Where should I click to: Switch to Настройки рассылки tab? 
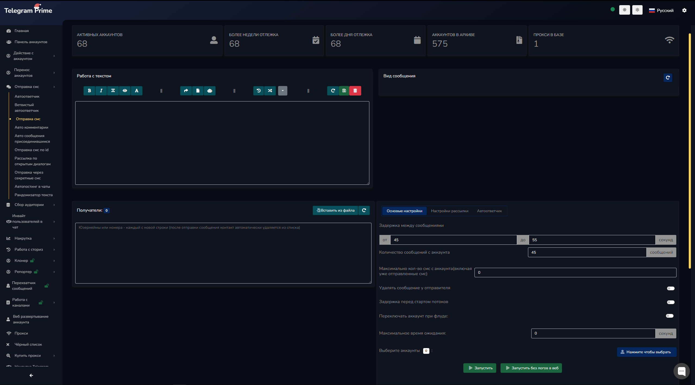coord(449,211)
